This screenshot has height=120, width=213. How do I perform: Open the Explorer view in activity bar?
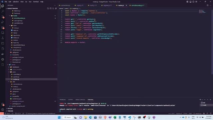click(x=3, y=6)
